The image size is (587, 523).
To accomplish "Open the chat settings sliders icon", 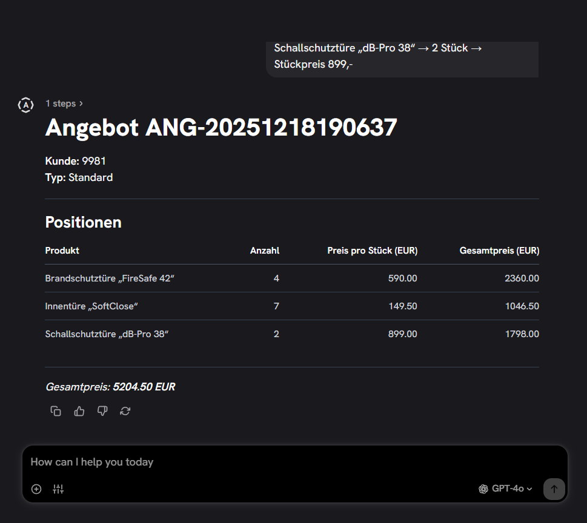I will [58, 489].
